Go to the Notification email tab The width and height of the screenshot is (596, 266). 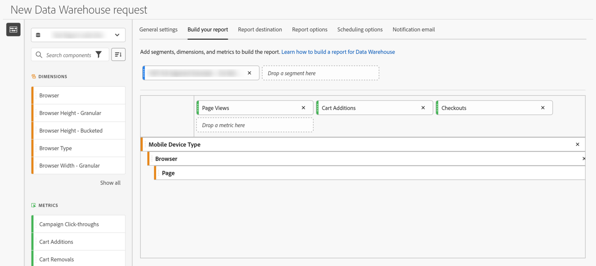point(414,29)
